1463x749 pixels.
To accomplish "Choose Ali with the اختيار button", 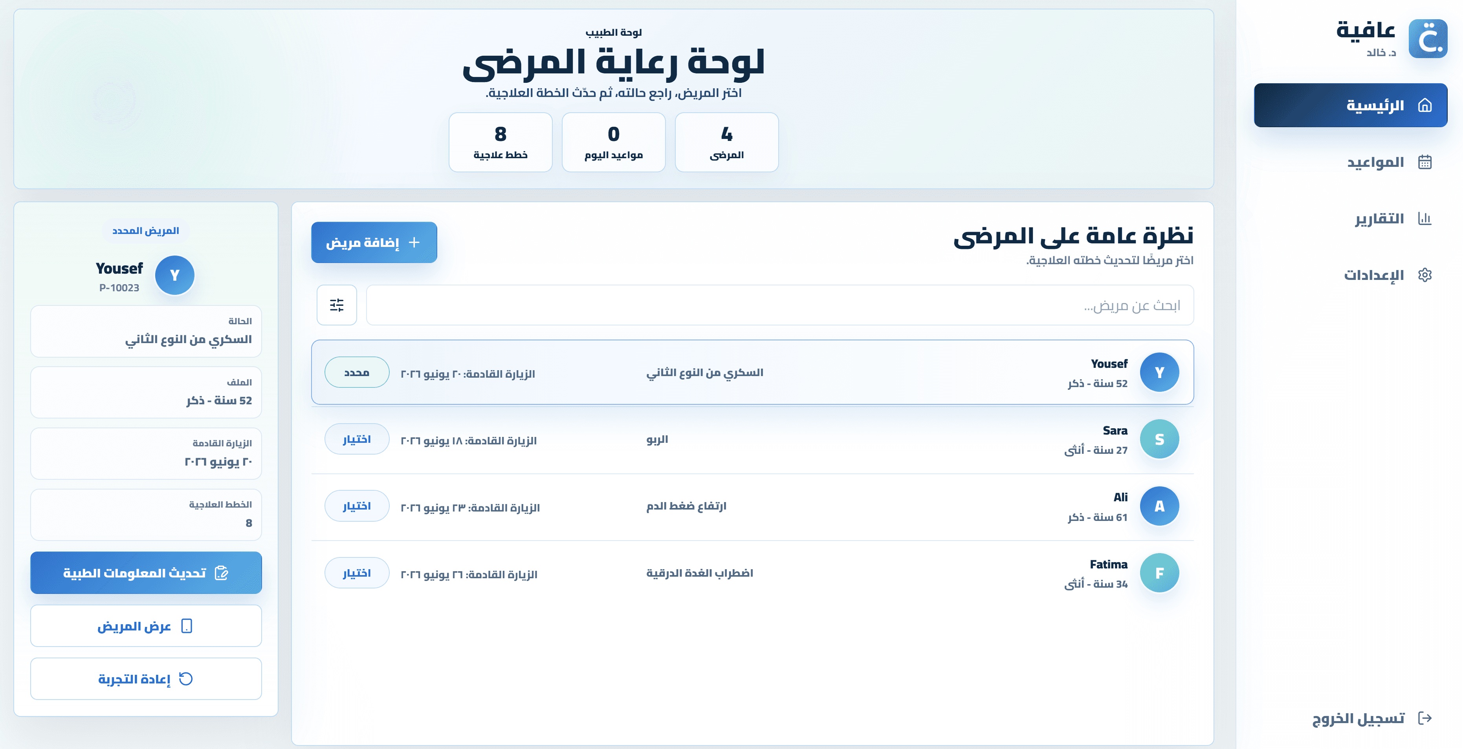I will click(357, 506).
